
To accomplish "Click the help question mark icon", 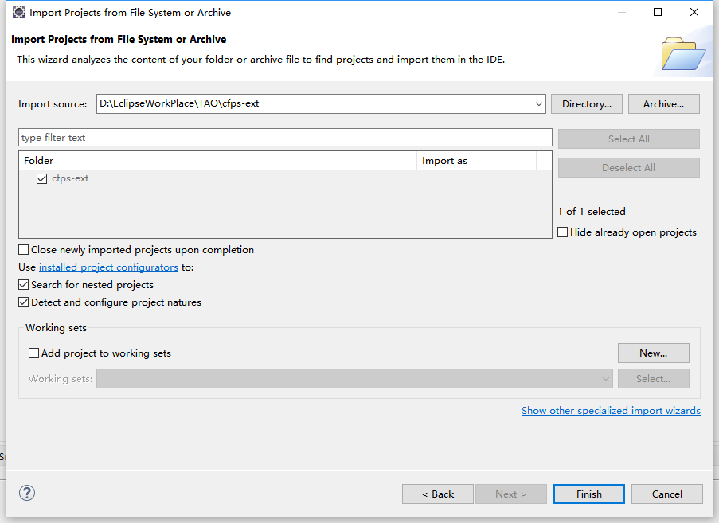I will [x=27, y=494].
